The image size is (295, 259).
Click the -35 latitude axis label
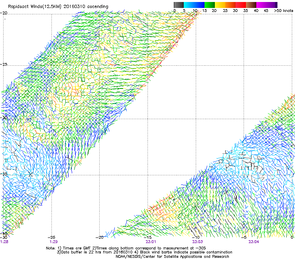[x=4, y=174]
